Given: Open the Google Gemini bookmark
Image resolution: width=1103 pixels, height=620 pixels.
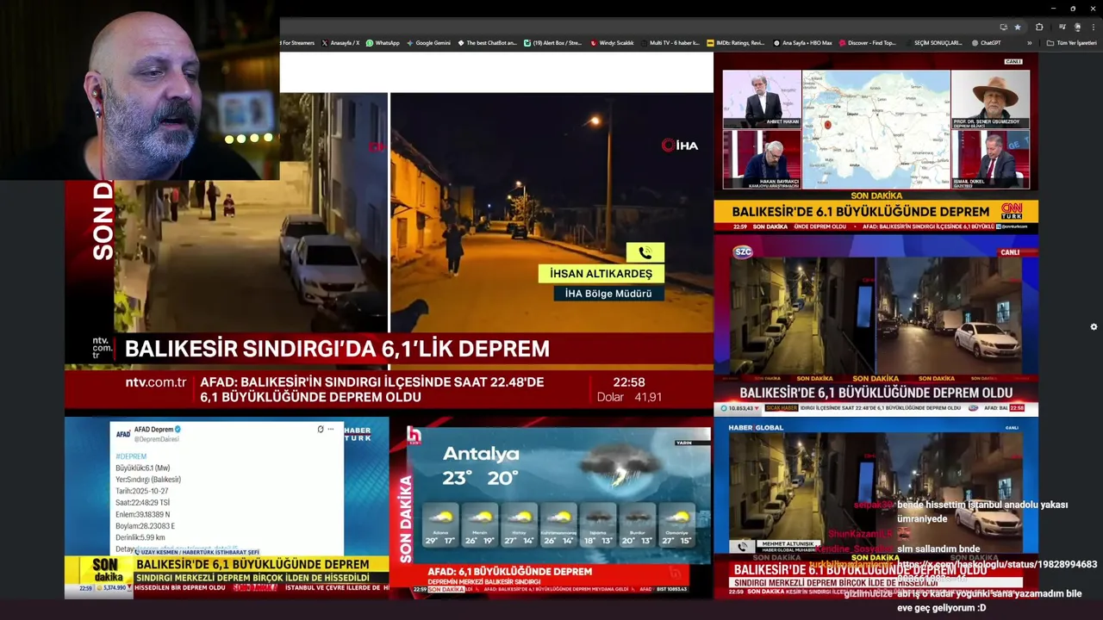Looking at the screenshot, I should click(428, 42).
